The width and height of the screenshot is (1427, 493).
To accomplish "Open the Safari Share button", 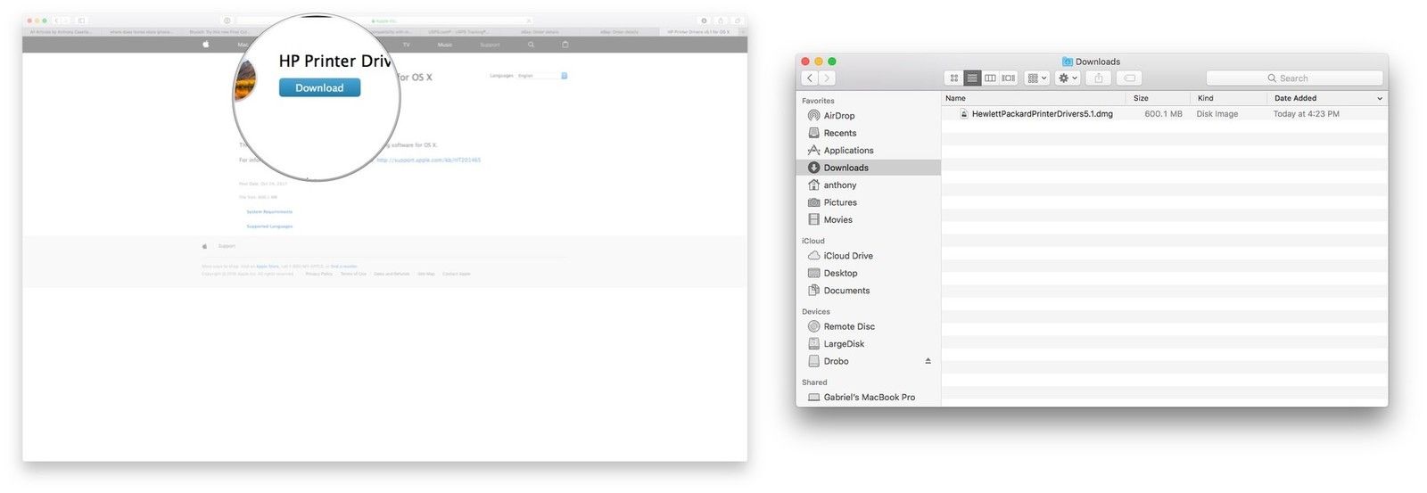I will point(721,21).
